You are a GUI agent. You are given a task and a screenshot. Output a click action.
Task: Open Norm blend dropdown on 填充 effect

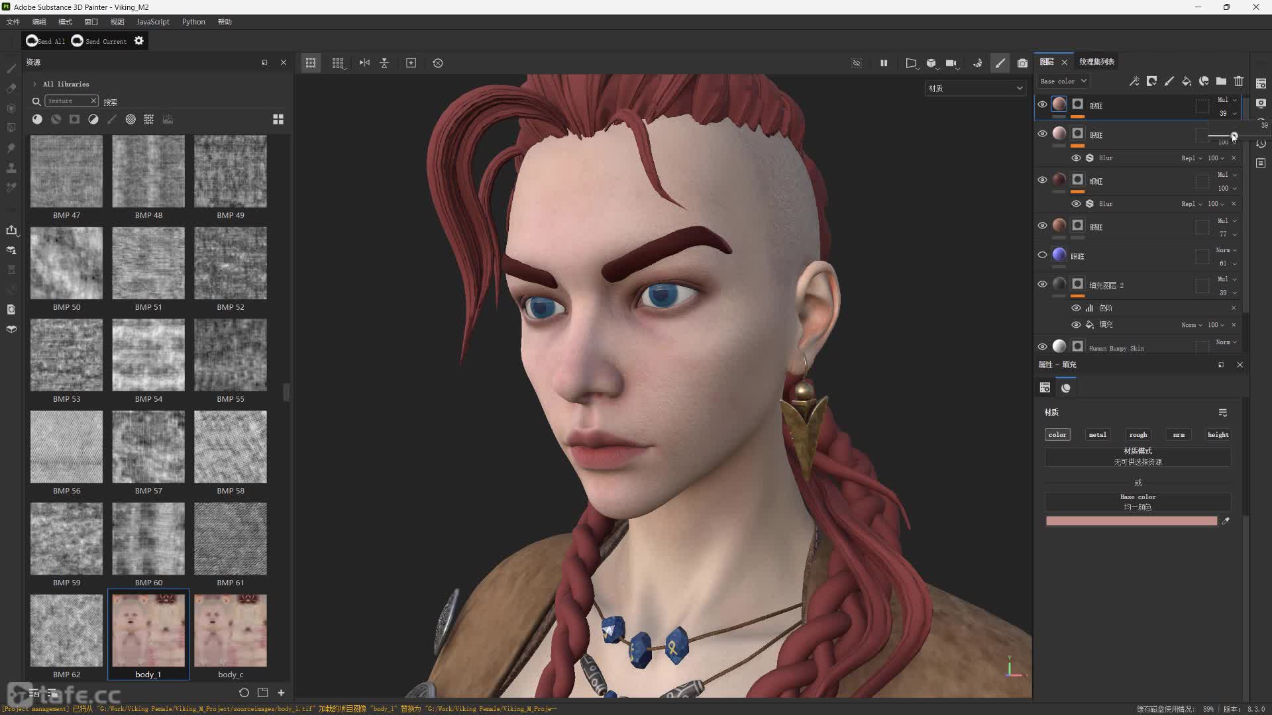1191,325
